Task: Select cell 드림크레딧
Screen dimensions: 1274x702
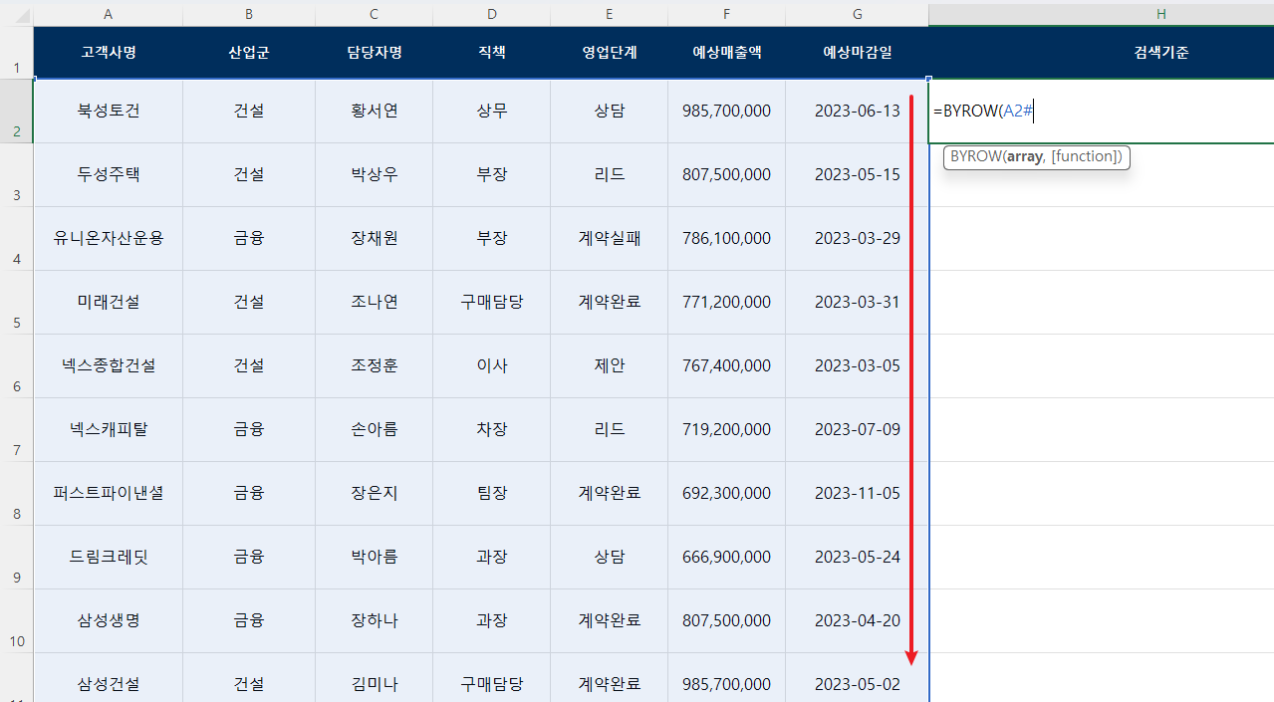Action: (x=108, y=557)
